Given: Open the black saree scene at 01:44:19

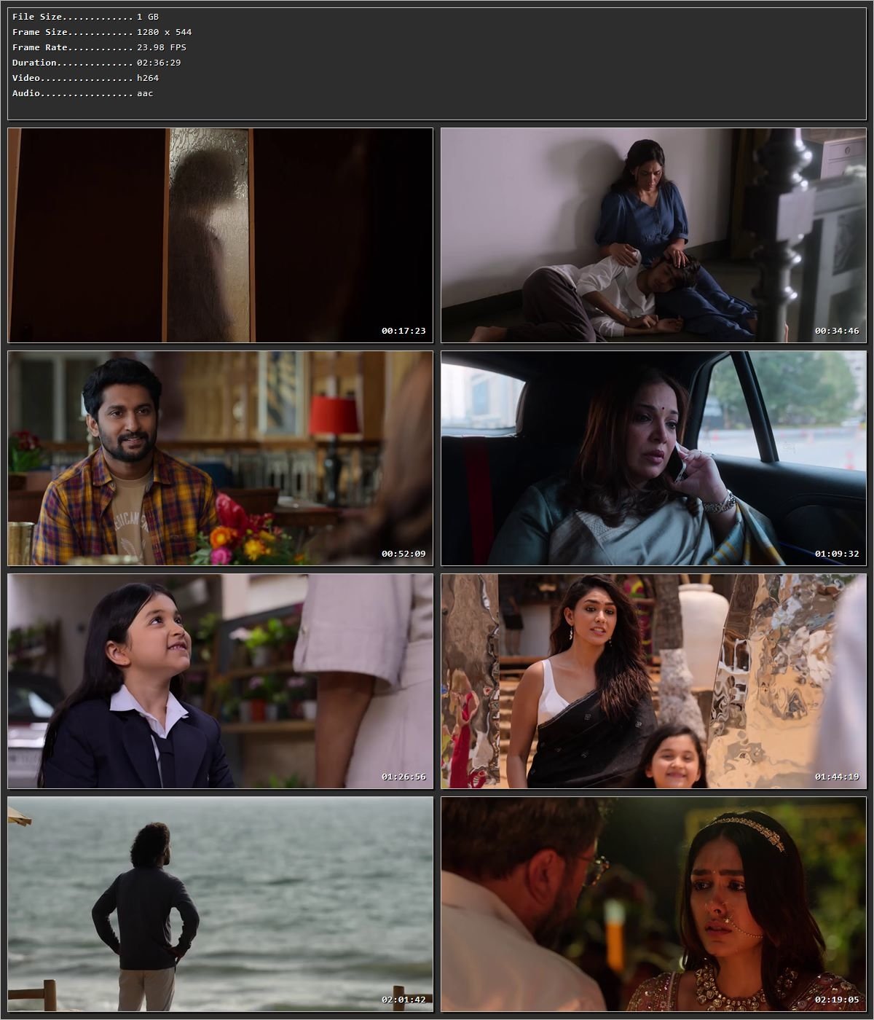Looking at the screenshot, I should tap(653, 681).
